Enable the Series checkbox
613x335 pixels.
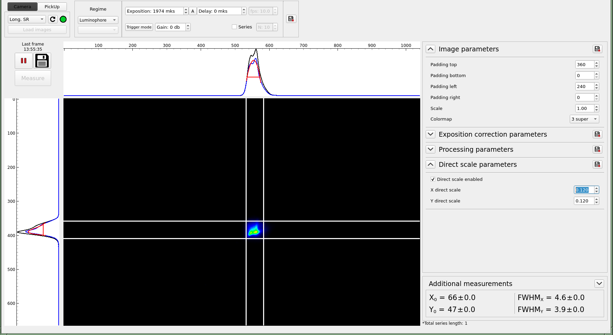(x=234, y=27)
